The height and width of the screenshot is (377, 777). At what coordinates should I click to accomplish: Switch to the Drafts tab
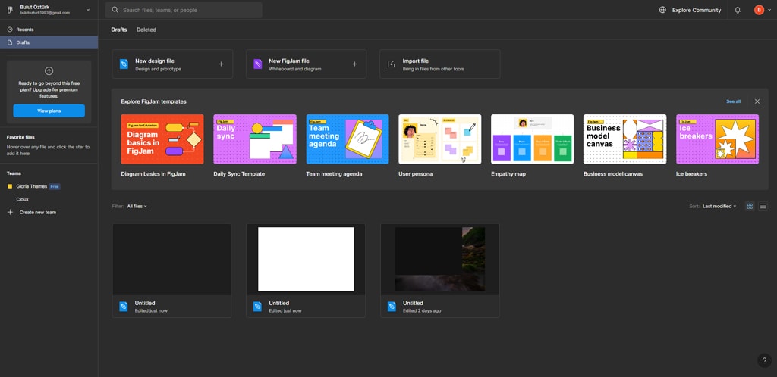click(119, 30)
